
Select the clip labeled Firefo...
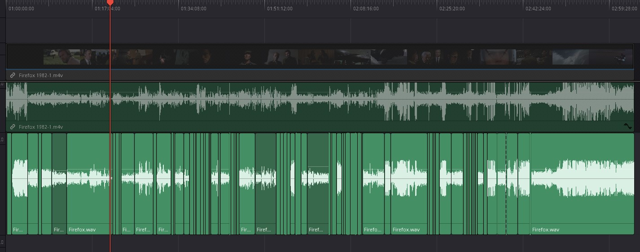click(373, 184)
